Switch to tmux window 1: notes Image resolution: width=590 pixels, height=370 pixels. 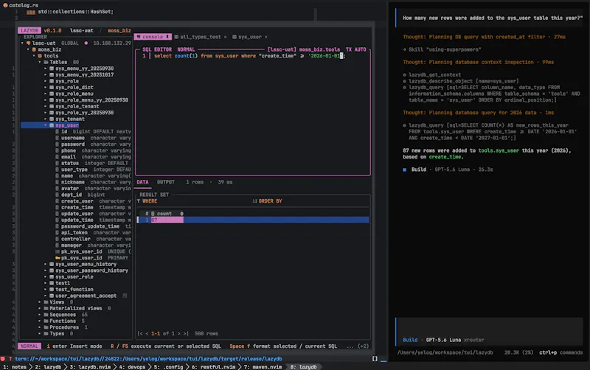14,367
